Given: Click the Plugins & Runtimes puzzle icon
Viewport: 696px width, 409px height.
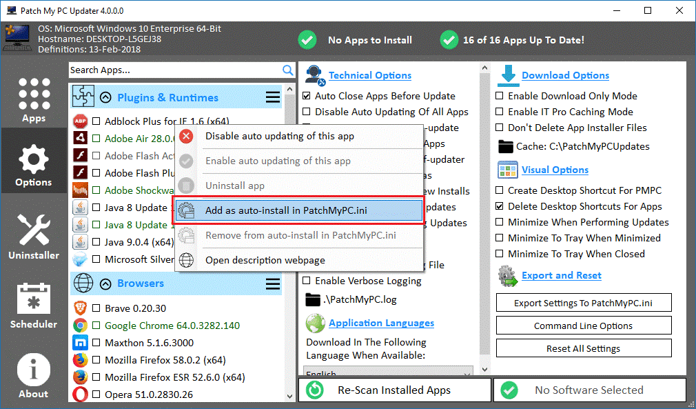Looking at the screenshot, I should (83, 97).
